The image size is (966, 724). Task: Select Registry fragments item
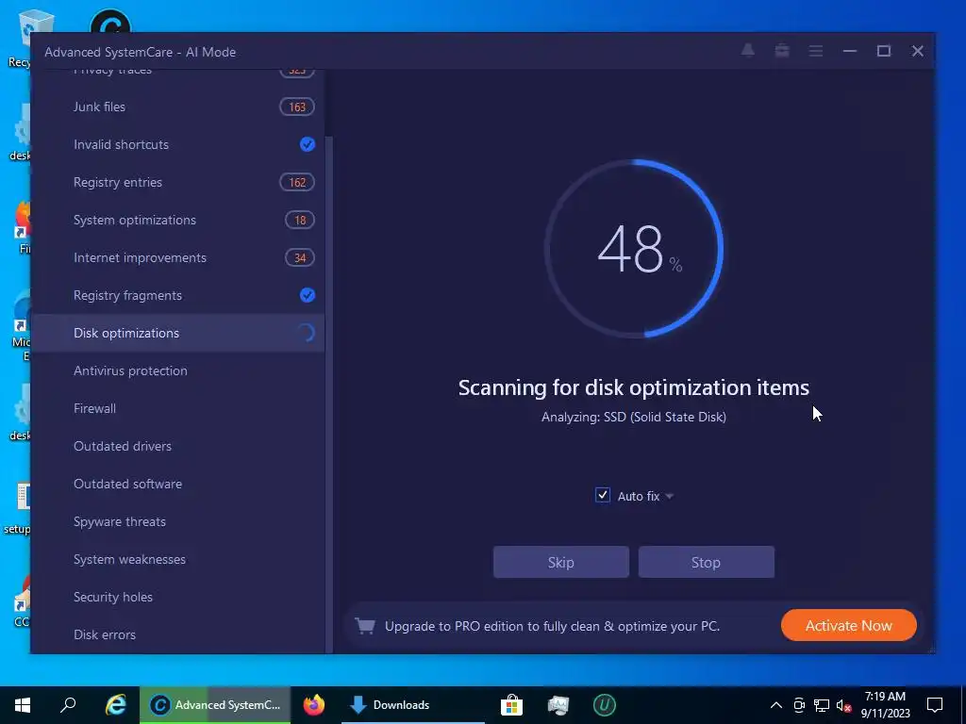click(x=177, y=295)
